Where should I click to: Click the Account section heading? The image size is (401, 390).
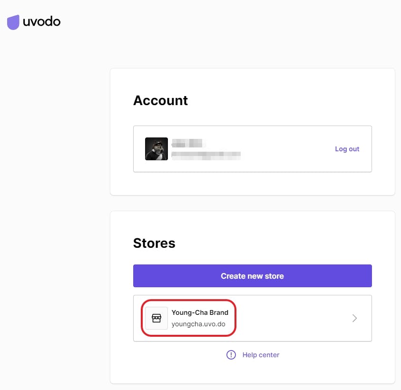coord(160,100)
